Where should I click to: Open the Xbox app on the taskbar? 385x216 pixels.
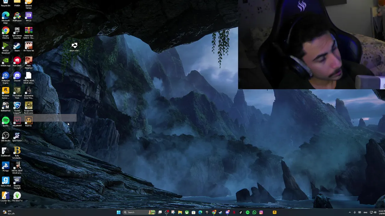tap(187, 212)
